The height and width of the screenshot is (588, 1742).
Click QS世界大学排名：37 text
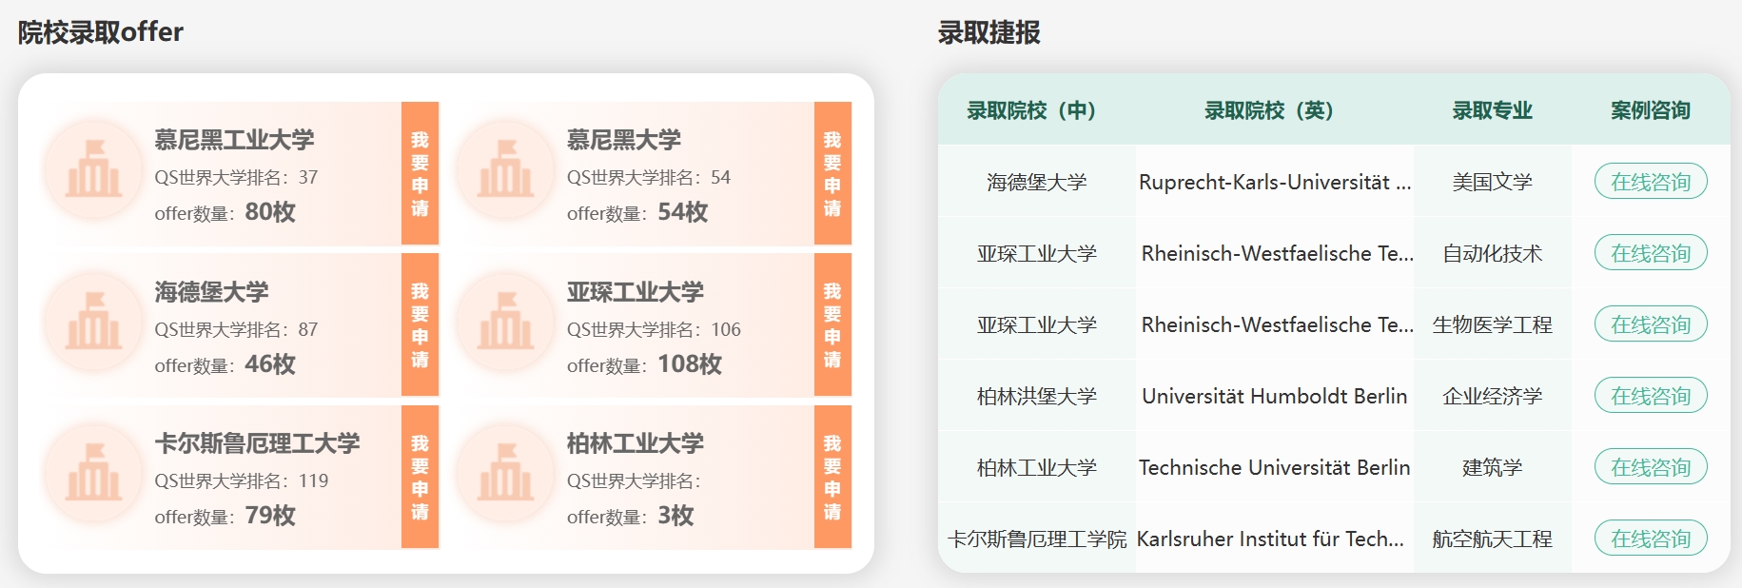(236, 177)
